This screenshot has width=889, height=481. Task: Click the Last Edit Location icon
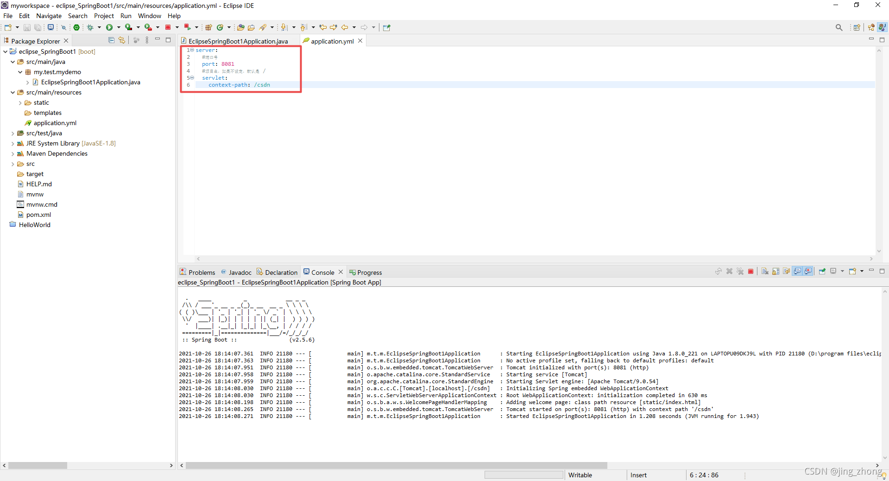[x=323, y=27]
